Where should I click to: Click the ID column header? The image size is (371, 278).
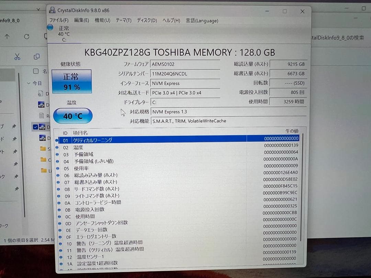coord(65,133)
